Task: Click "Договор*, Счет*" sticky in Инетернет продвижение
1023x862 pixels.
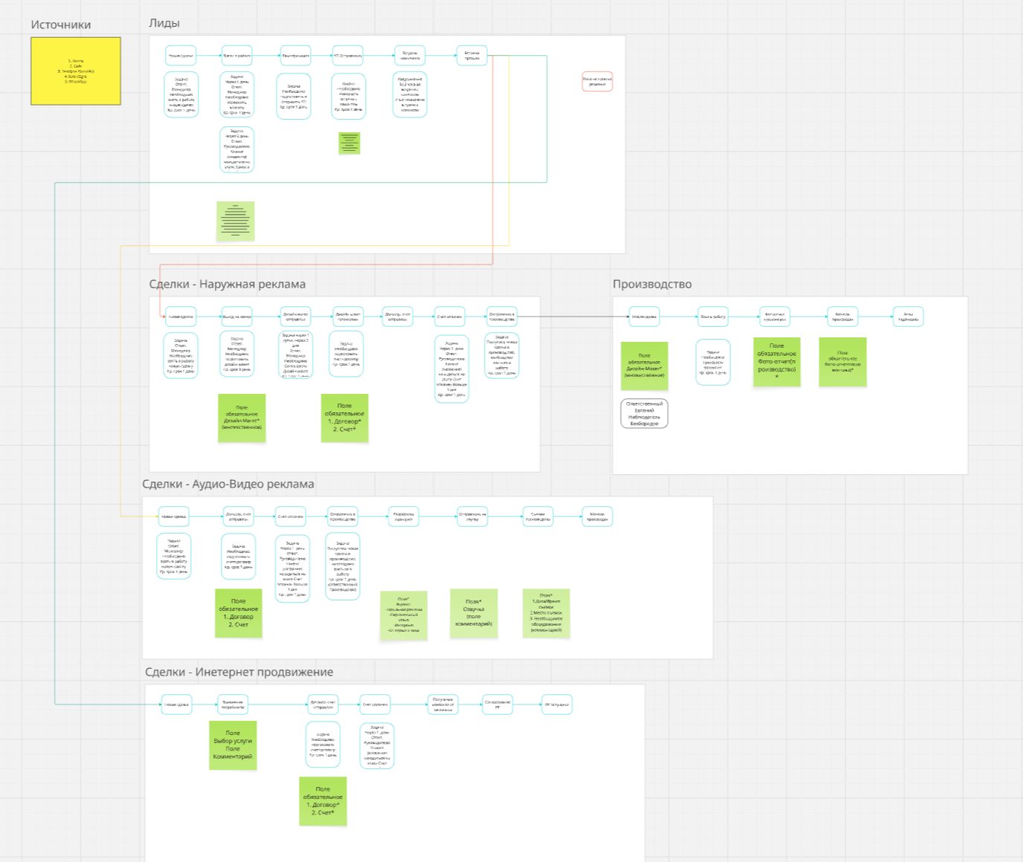Action: tap(323, 801)
